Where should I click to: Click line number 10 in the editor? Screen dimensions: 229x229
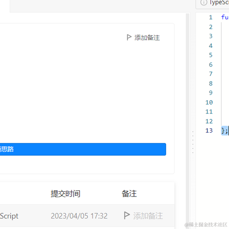(x=209, y=102)
